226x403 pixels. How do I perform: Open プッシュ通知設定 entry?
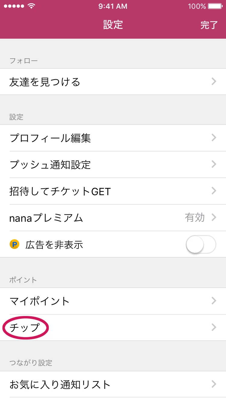click(113, 164)
